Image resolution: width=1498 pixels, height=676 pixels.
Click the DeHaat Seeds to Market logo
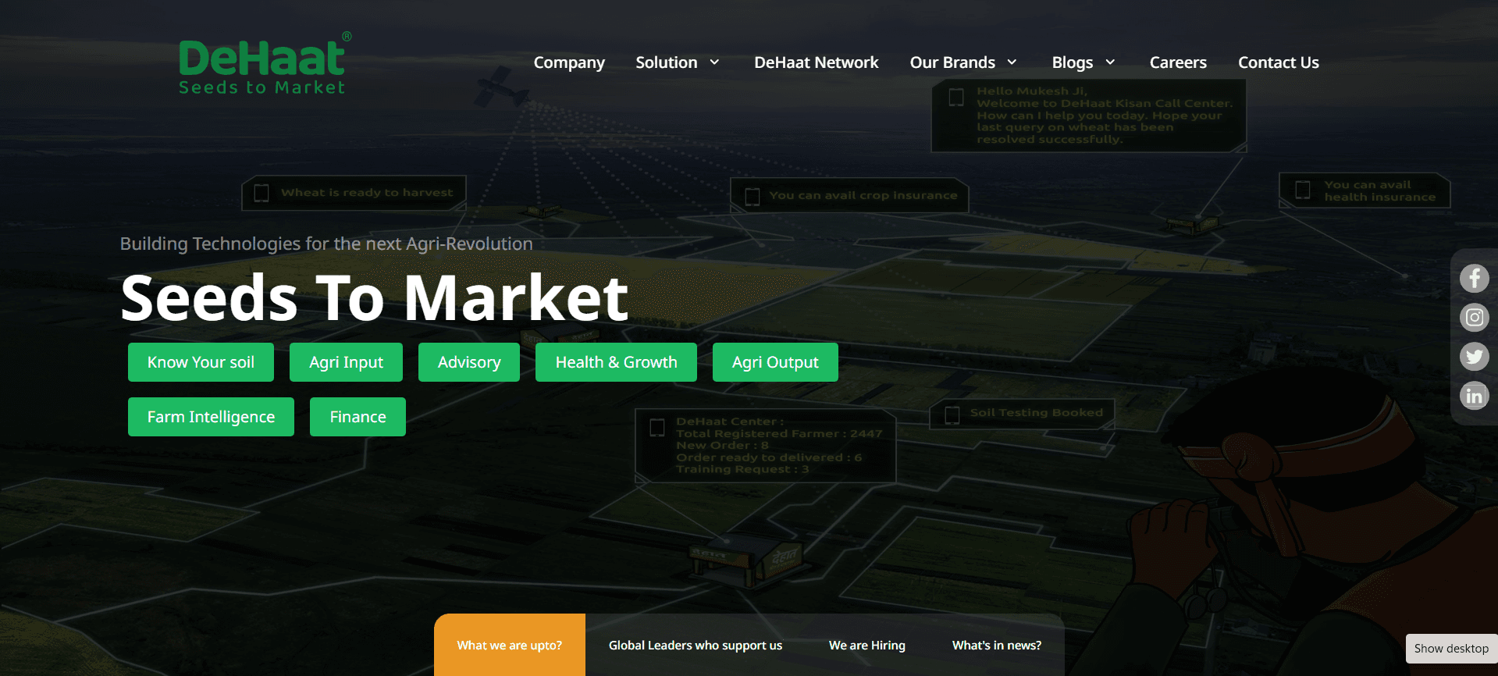coord(265,64)
